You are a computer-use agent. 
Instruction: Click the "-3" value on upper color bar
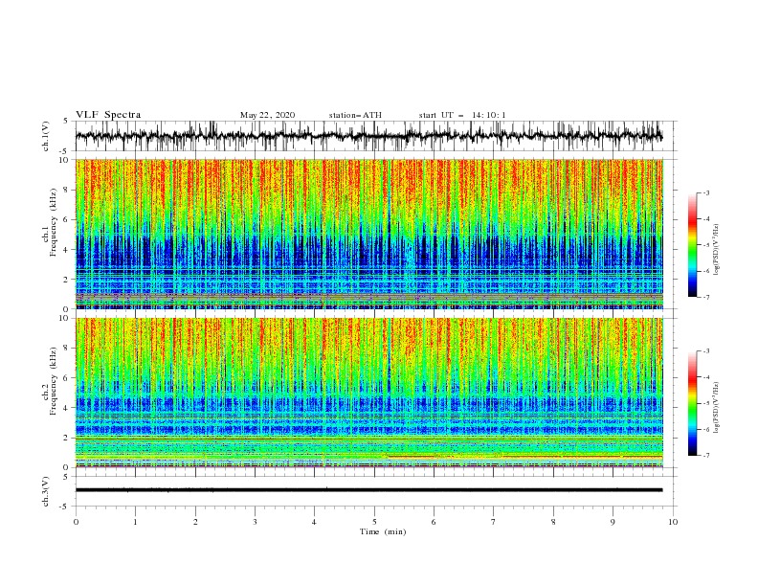pos(705,192)
